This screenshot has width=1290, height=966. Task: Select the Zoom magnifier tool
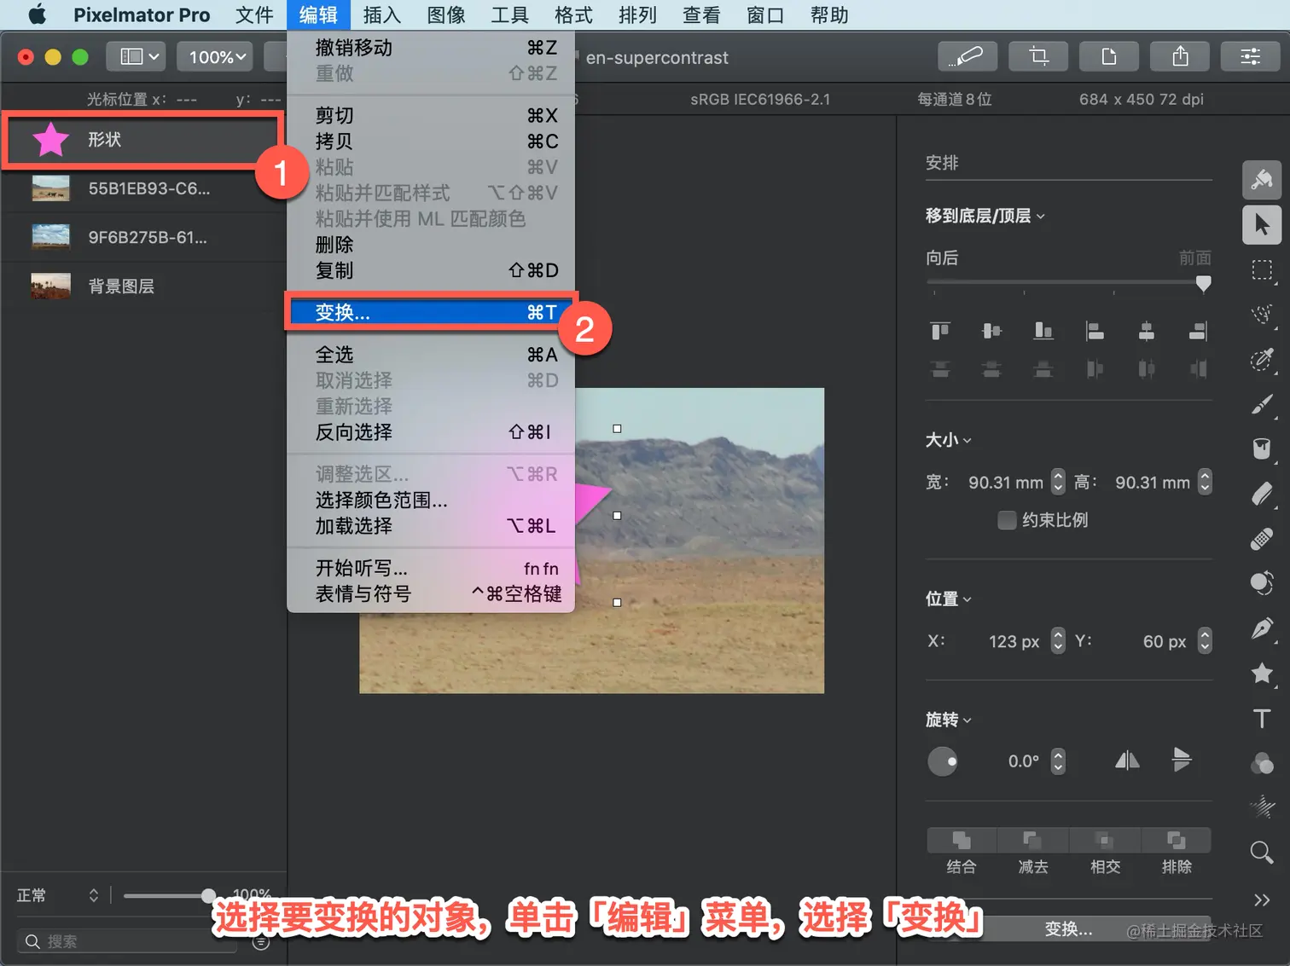[1262, 852]
